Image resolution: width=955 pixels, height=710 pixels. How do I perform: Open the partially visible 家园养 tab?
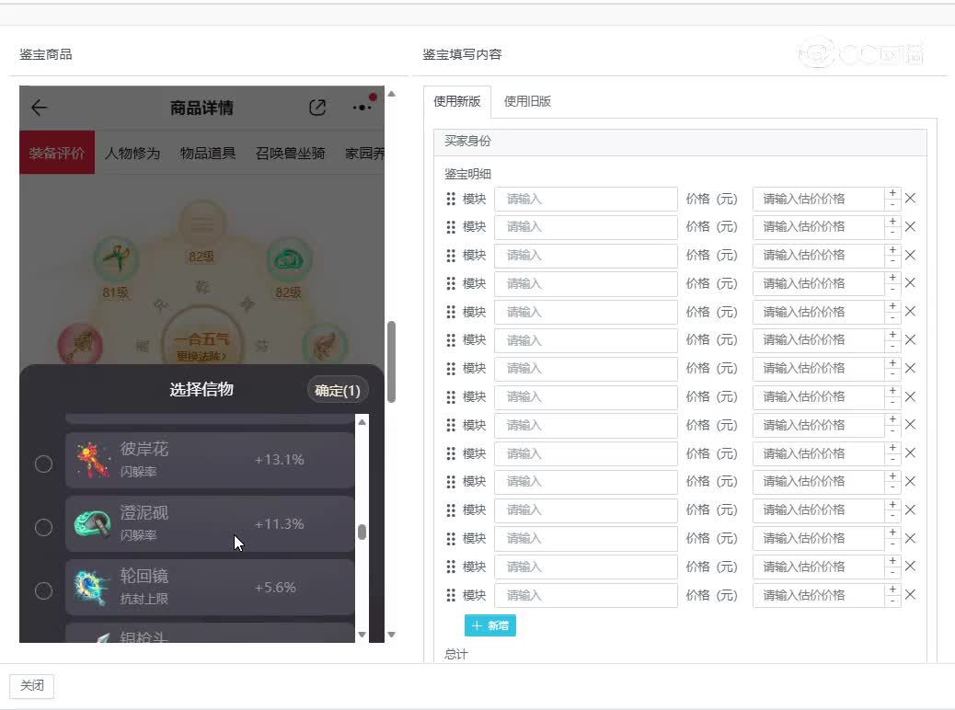(364, 153)
